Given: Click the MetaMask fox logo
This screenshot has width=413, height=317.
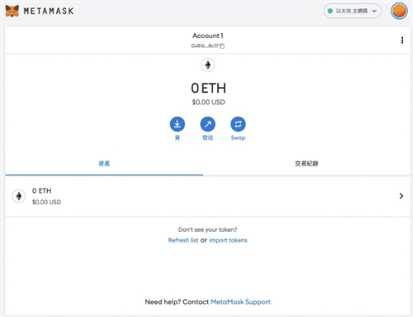Looking at the screenshot, I should pos(12,11).
